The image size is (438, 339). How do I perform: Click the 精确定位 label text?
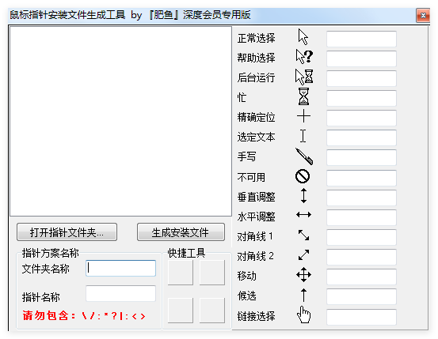tap(256, 118)
